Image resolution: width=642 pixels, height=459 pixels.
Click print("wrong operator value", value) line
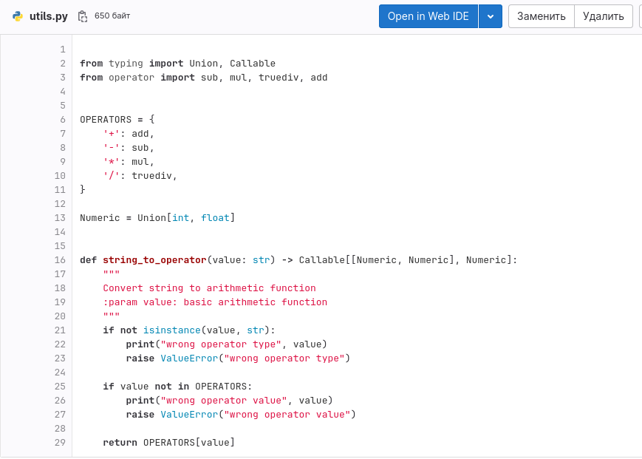click(229, 401)
